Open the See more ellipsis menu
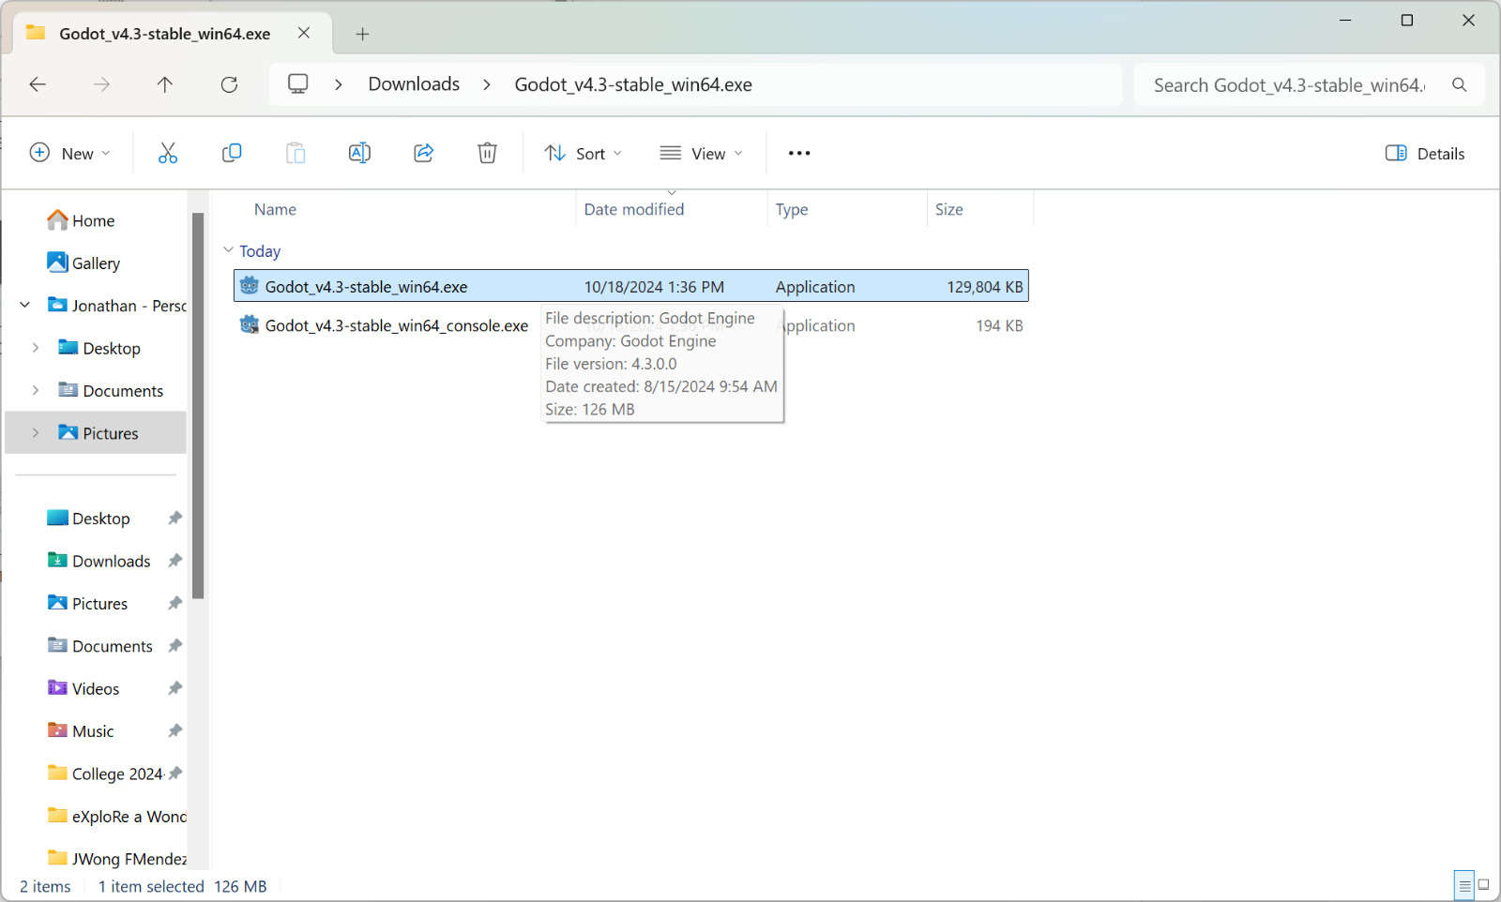 point(799,153)
